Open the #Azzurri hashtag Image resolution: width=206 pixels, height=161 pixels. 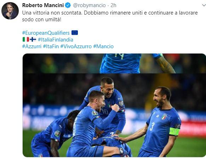32,46
